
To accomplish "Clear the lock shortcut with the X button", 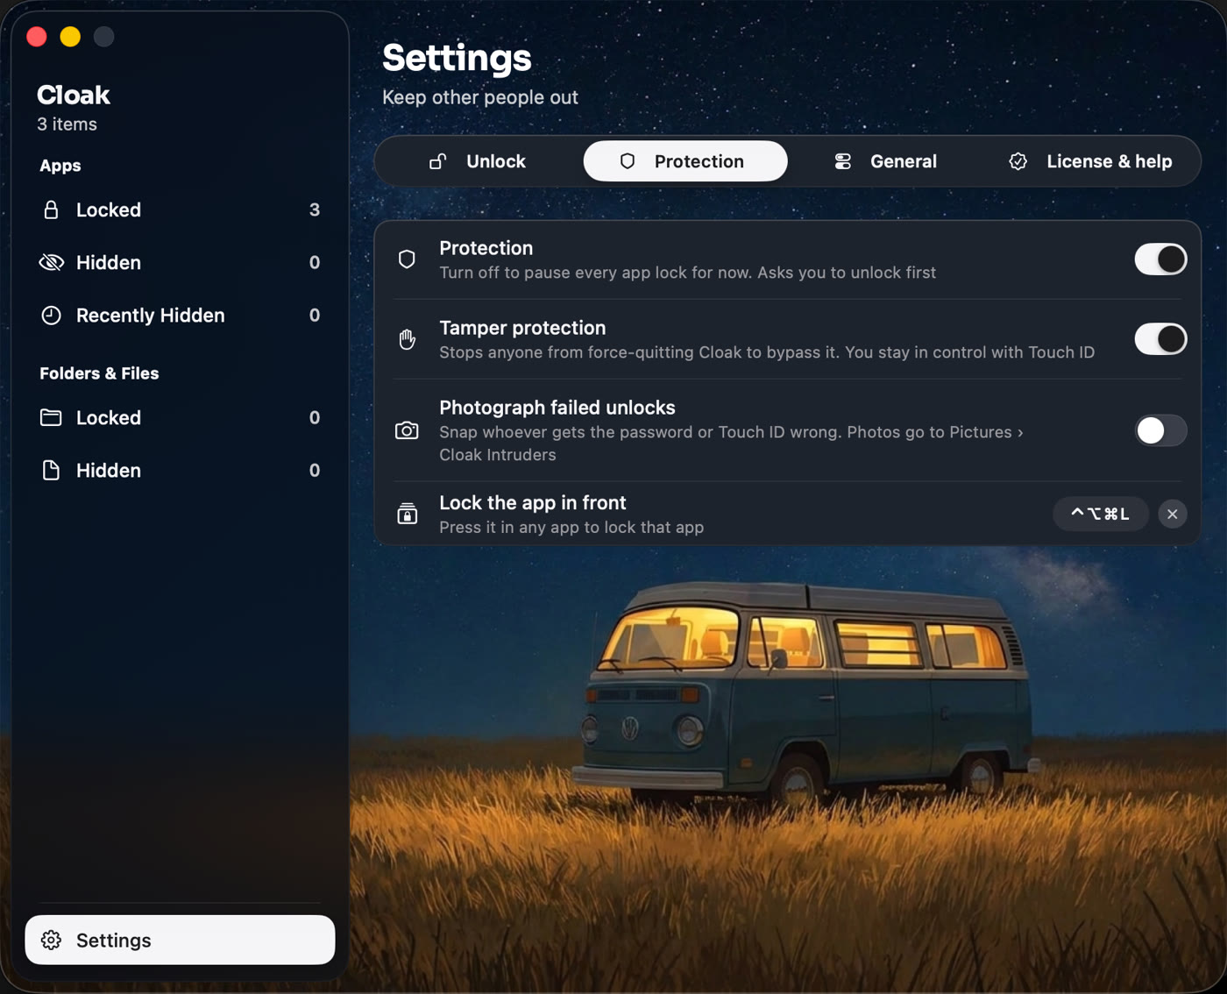I will click(1173, 514).
